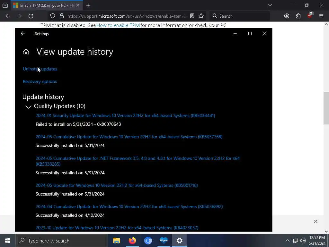Click the network tray icon

pyautogui.click(x=295, y=241)
